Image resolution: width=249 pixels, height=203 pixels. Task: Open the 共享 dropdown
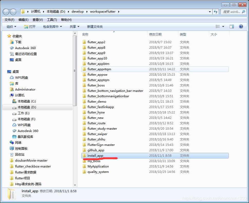74,27
